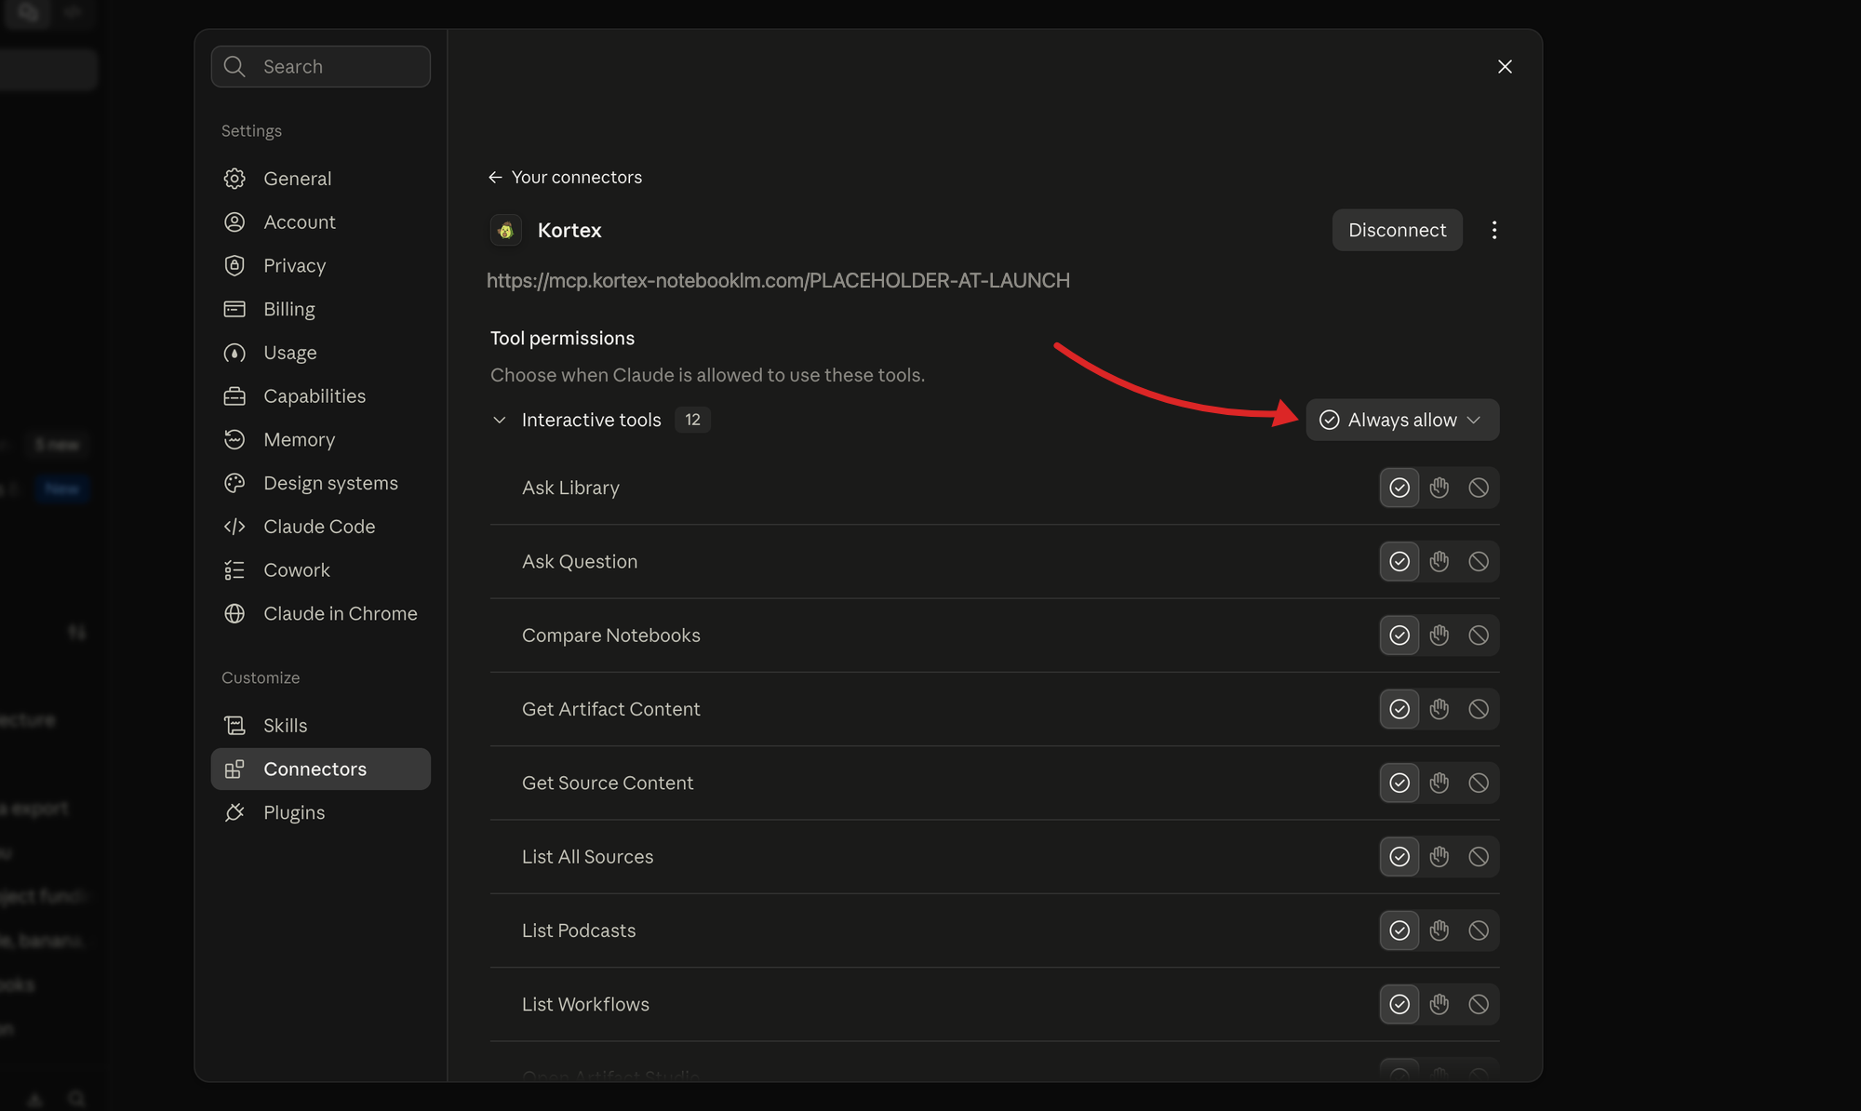Screen dimensions: 1861x1111
Task: Always allow Ask Library tool
Action: (1399, 488)
